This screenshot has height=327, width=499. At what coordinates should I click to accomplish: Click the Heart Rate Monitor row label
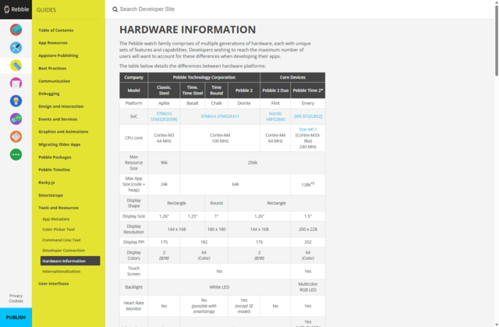pos(133,306)
